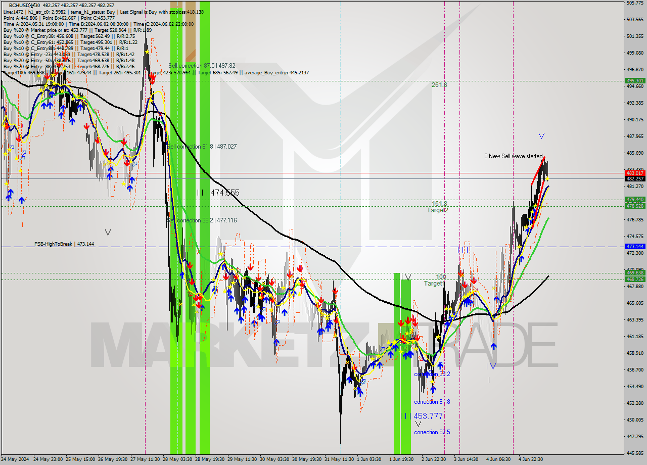
Task: Click the 445.585 price scale value
Action: 635,453
